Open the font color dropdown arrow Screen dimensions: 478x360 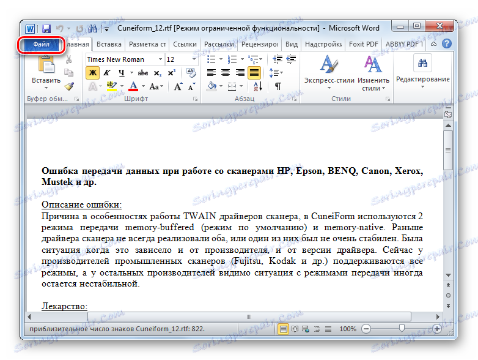(143, 86)
